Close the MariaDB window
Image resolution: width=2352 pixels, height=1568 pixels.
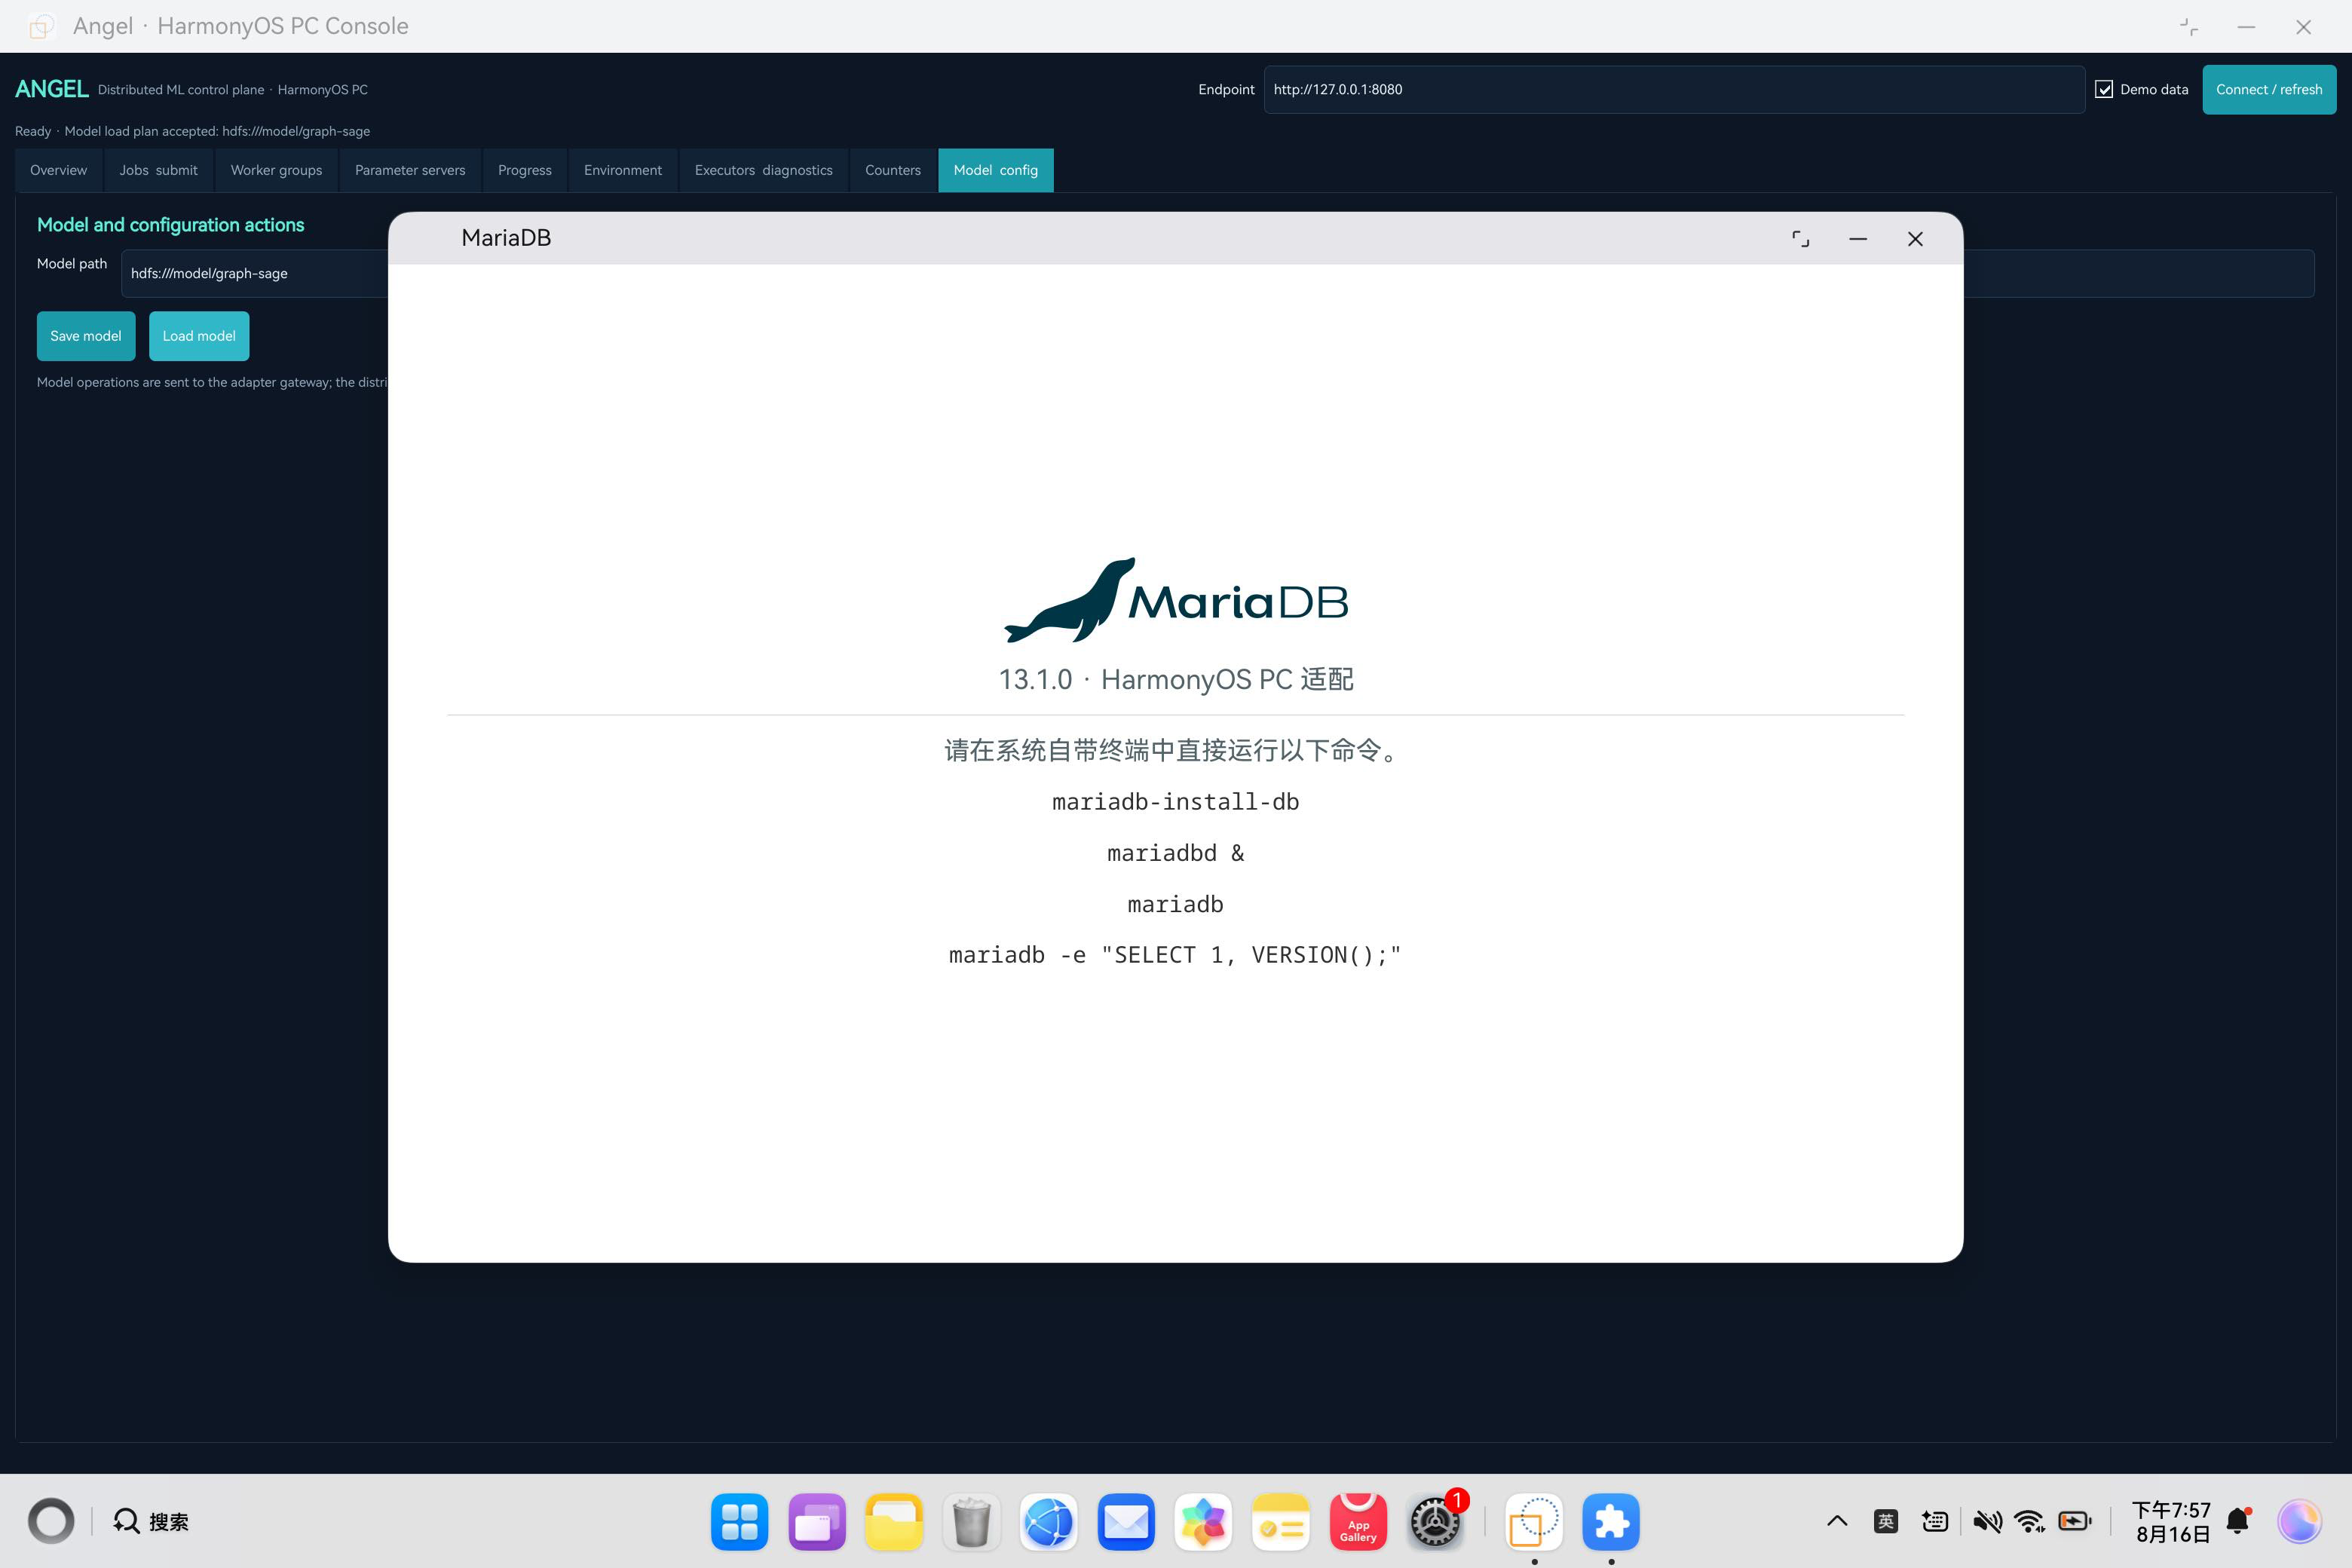(x=1915, y=239)
